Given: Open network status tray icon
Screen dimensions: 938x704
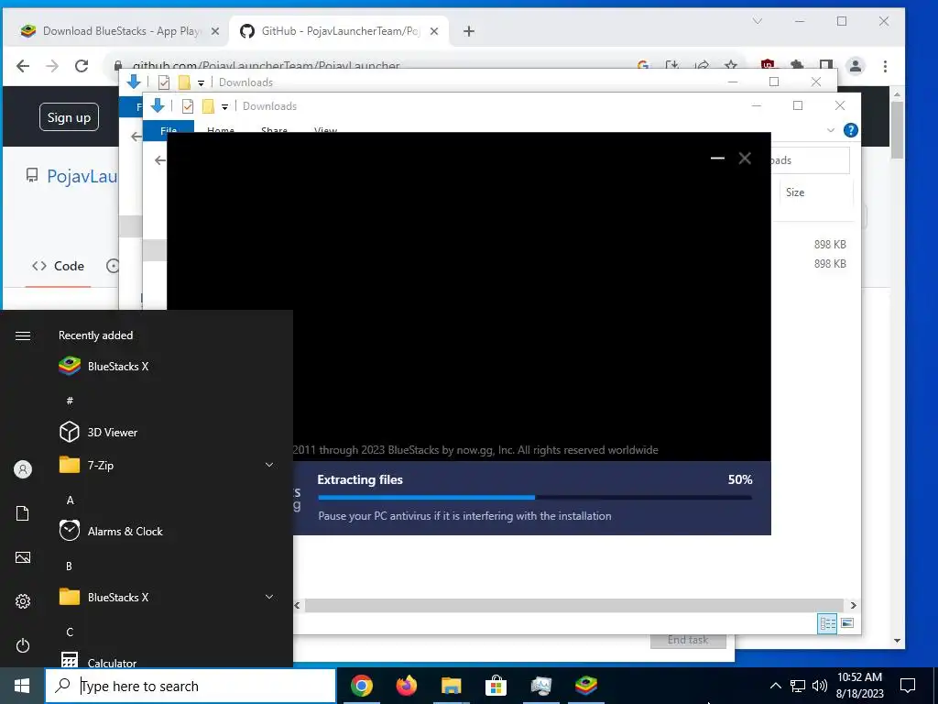Looking at the screenshot, I should 798,686.
